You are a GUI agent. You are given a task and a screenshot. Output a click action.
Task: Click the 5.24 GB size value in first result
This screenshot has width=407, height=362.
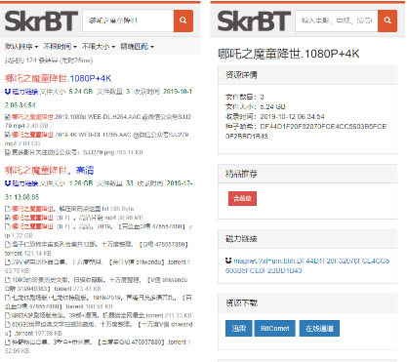point(81,92)
